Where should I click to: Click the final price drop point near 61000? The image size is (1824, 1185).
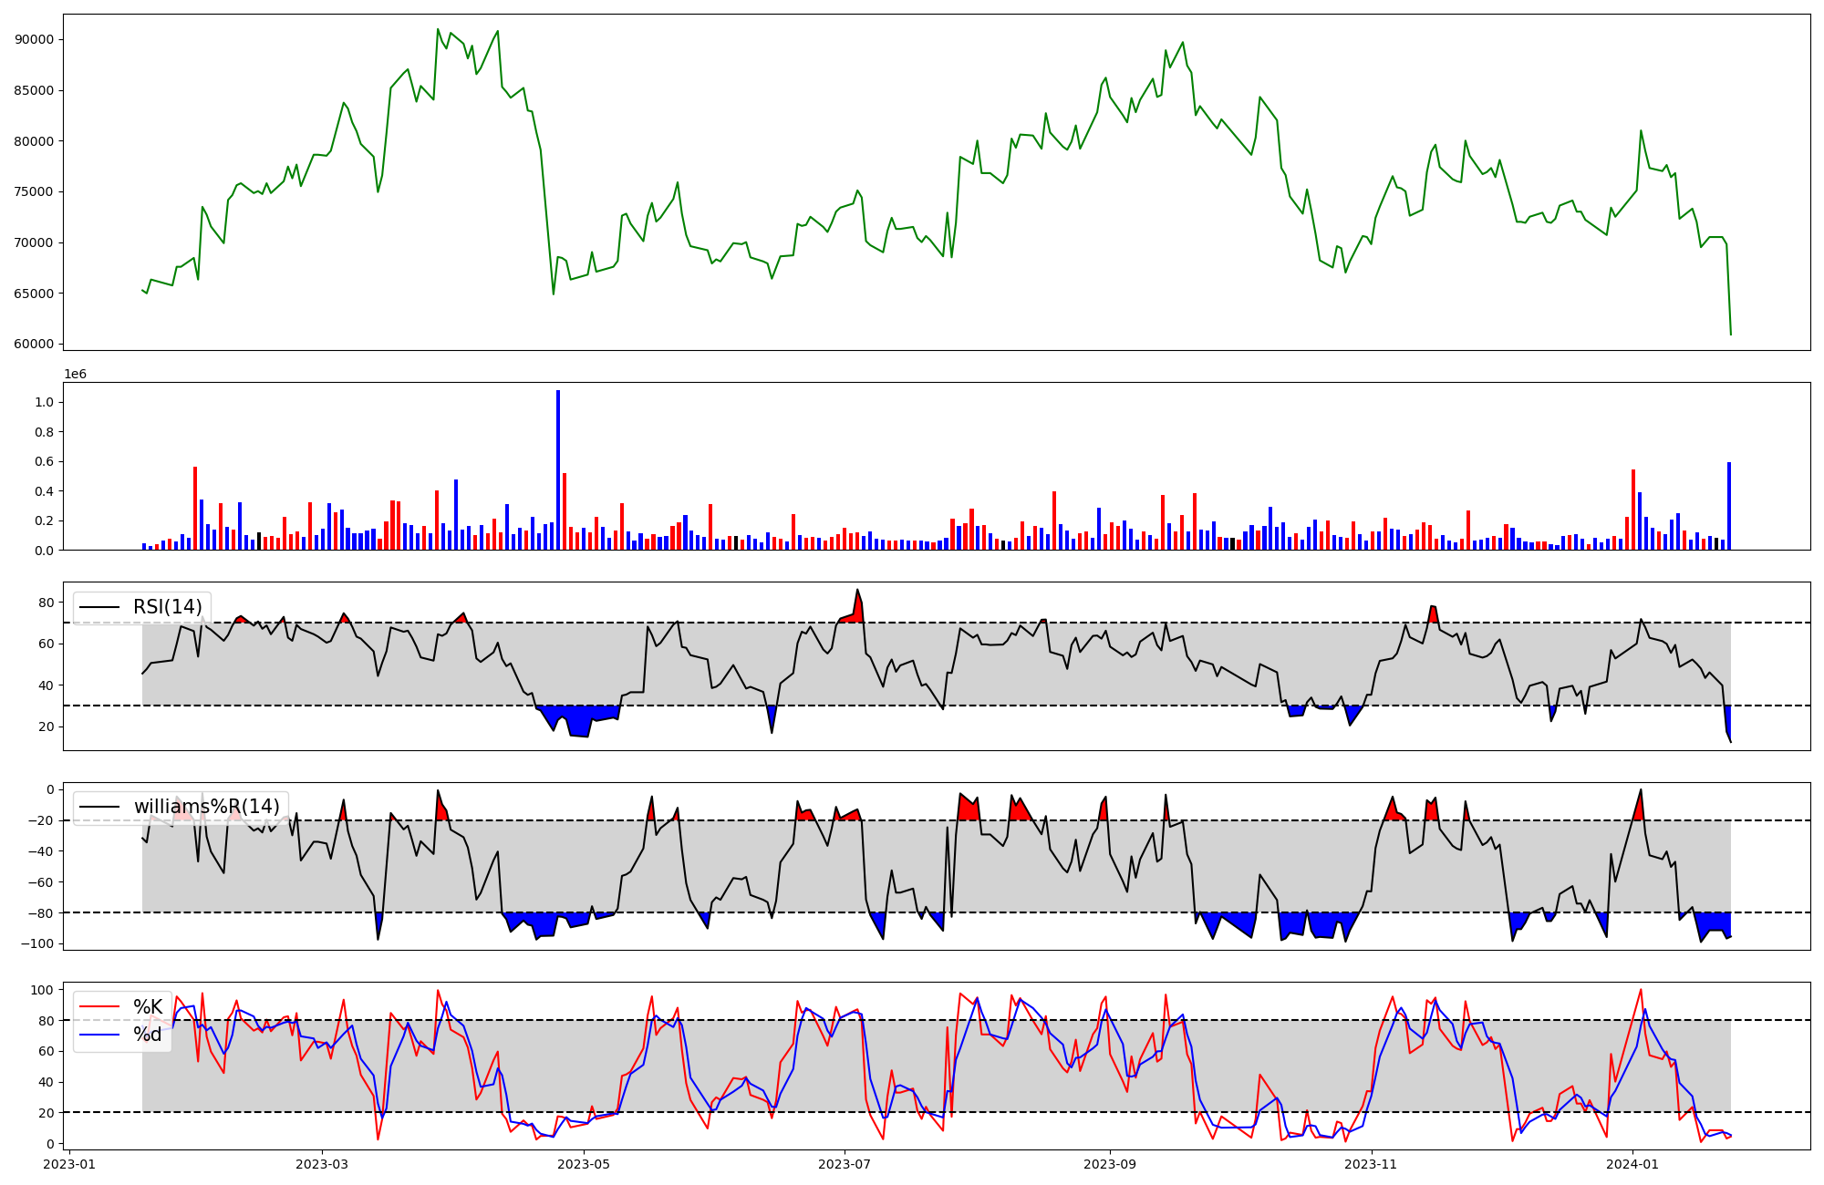point(1731,334)
